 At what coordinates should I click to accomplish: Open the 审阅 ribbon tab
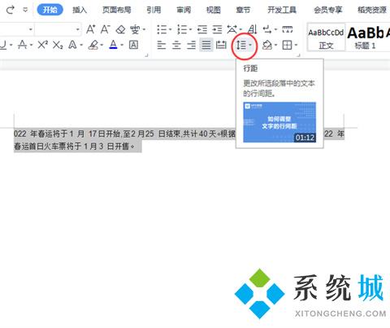(x=184, y=10)
